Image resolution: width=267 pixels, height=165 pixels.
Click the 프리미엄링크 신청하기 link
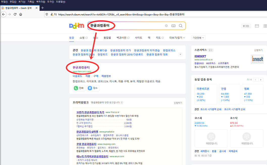coord(178,103)
